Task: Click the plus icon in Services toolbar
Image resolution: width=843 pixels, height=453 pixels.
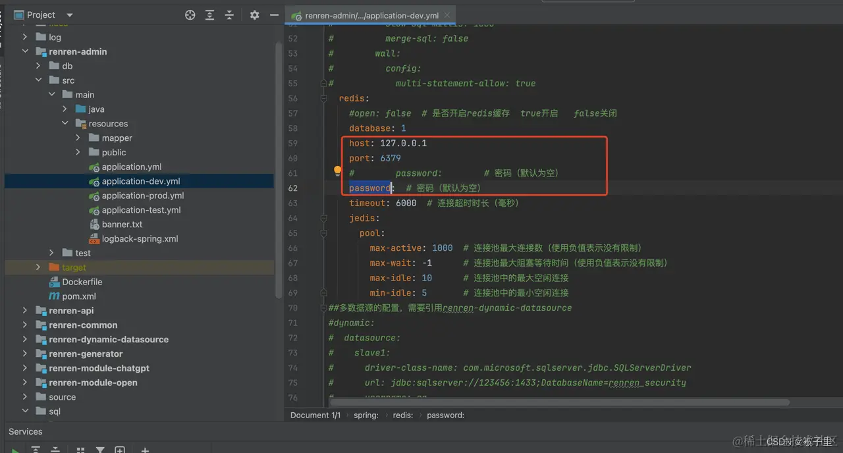Action: (x=145, y=450)
